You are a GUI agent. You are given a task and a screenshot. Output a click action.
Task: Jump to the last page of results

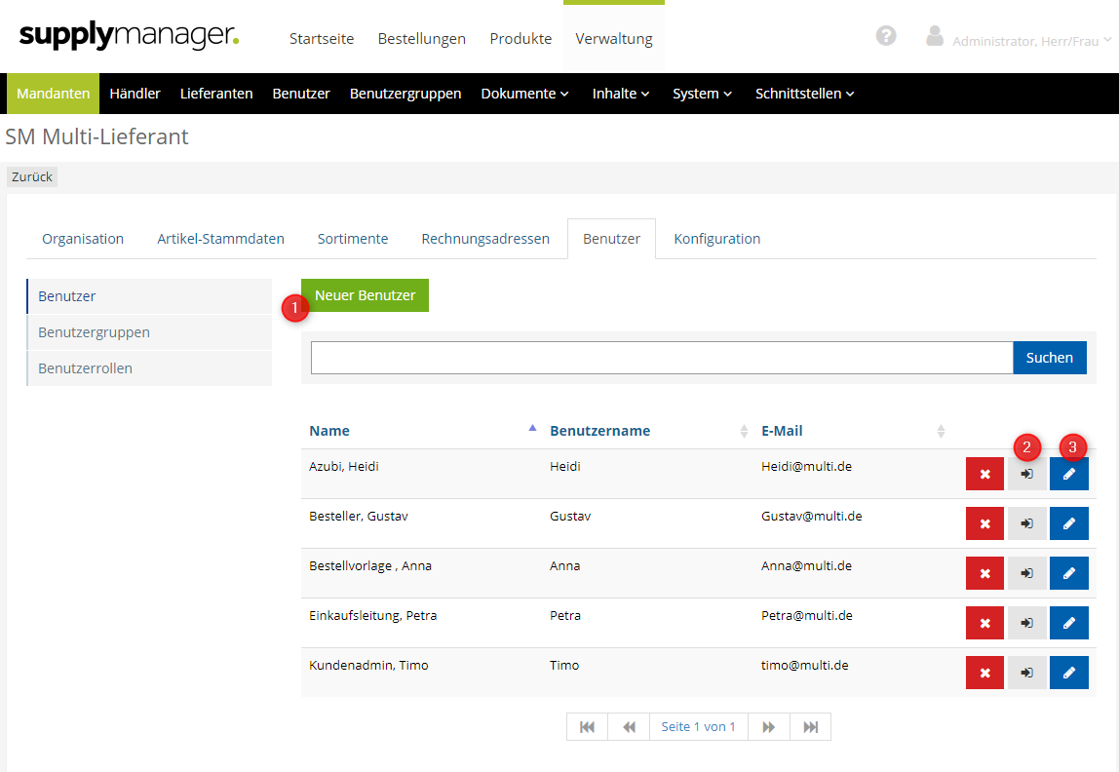[x=810, y=727]
